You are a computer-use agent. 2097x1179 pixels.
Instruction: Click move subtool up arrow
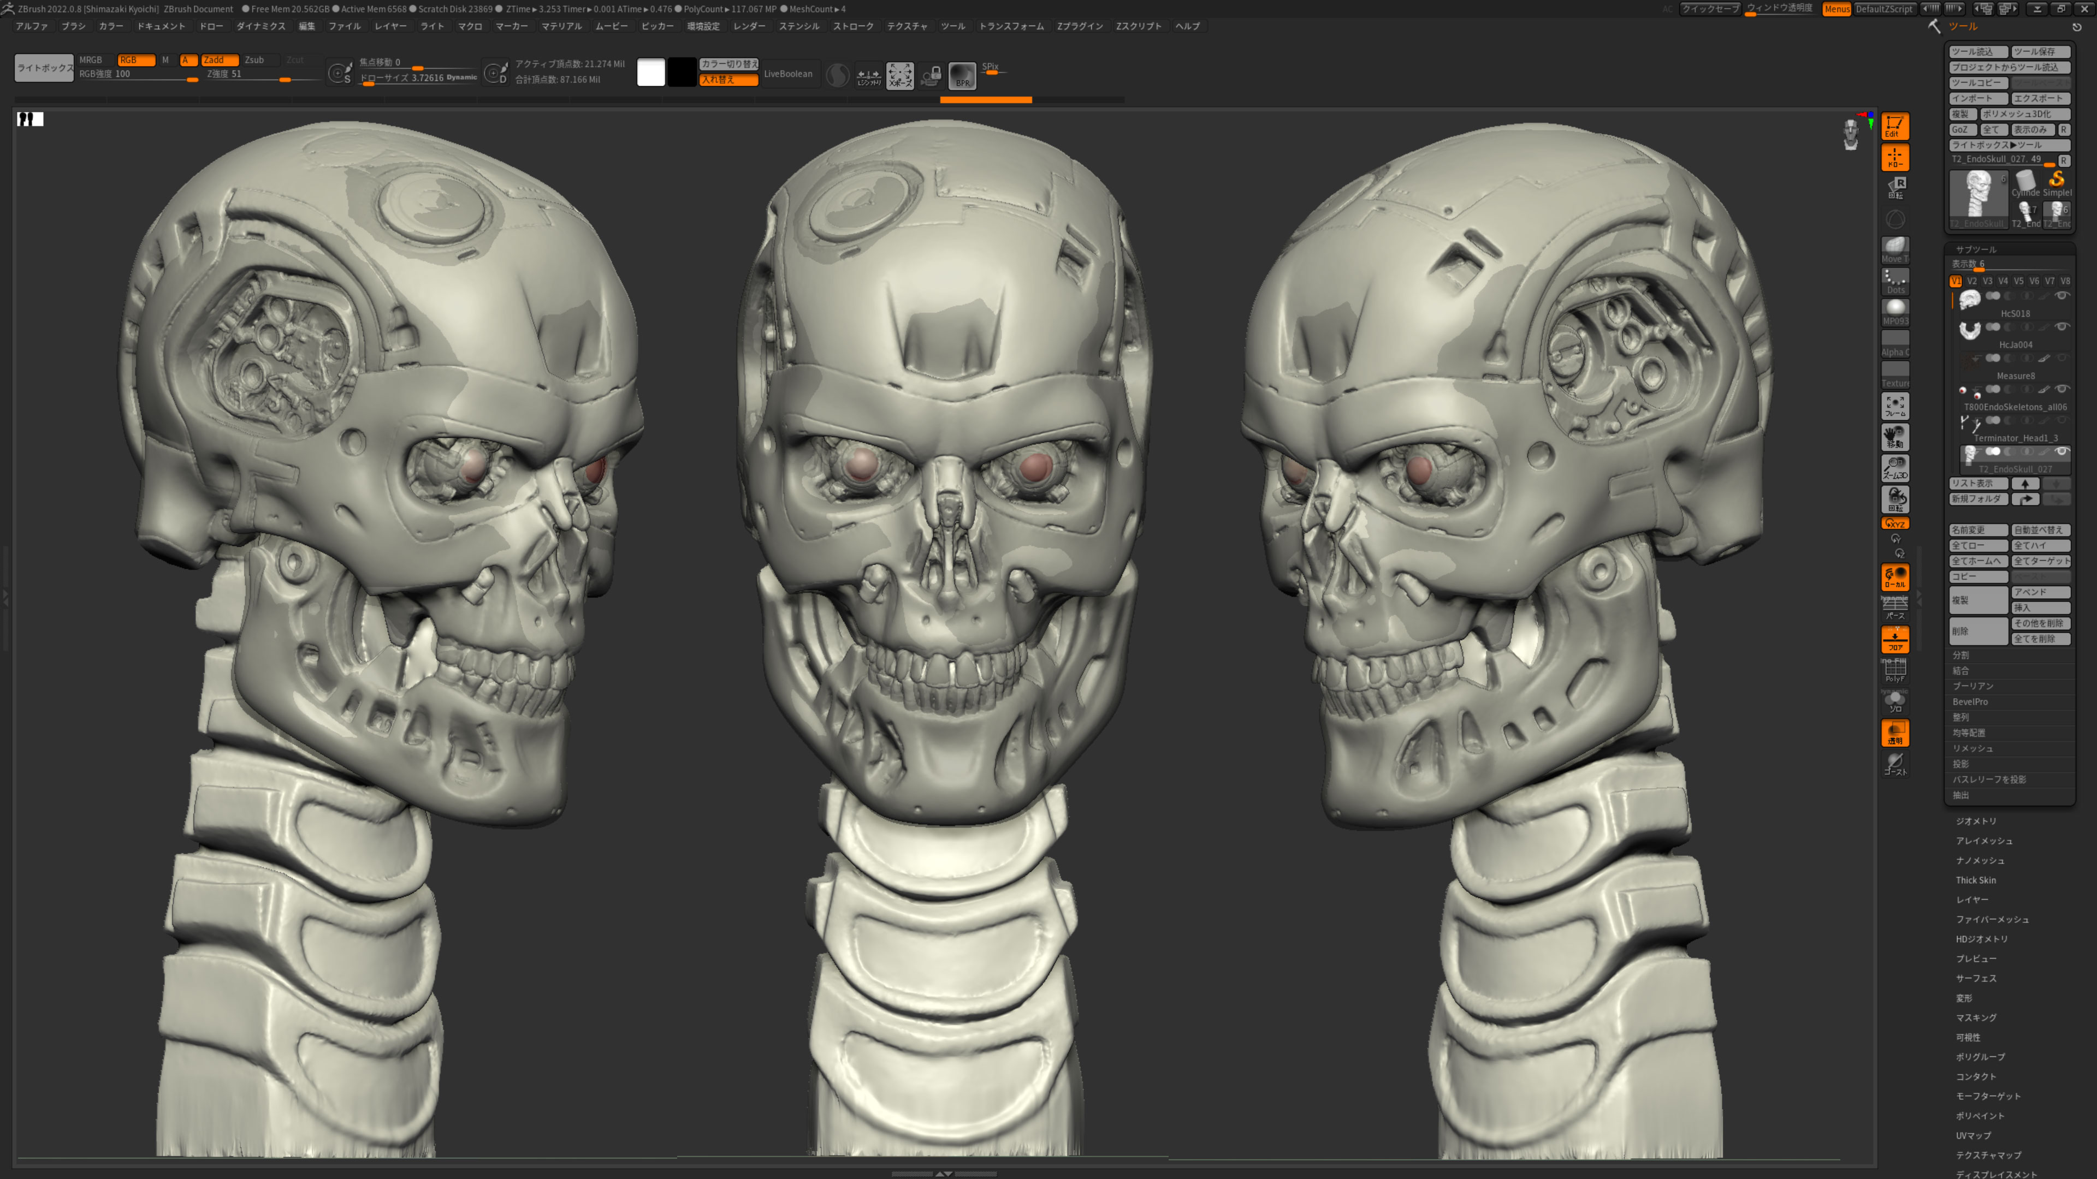[x=2025, y=483]
